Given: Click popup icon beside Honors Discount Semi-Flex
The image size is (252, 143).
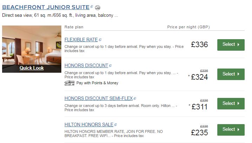Looking at the screenshot, I should (x=135, y=99).
